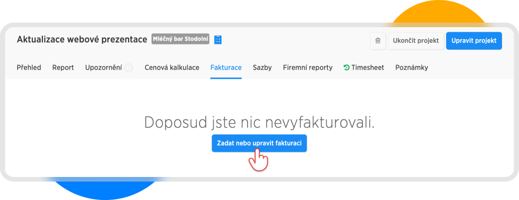Screen dimensions: 519x200
Task: Switch to the Sazby tab
Action: pos(262,68)
